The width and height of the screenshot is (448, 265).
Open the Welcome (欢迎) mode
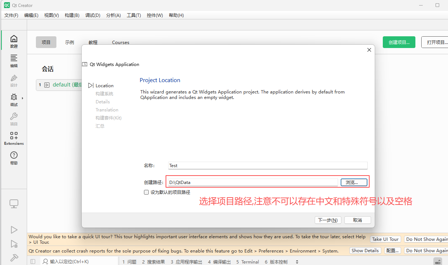[14, 42]
